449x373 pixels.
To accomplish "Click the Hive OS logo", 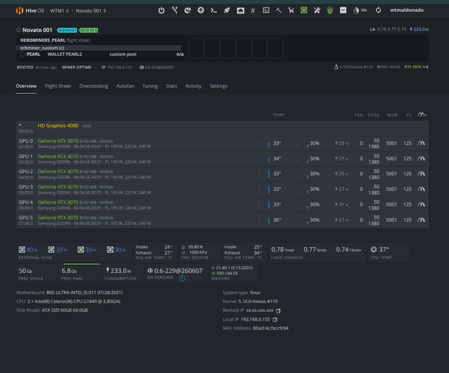I will click(x=30, y=11).
